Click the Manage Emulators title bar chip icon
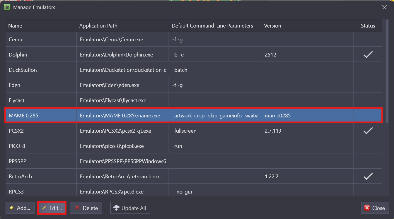The image size is (394, 219). pos(7,7)
